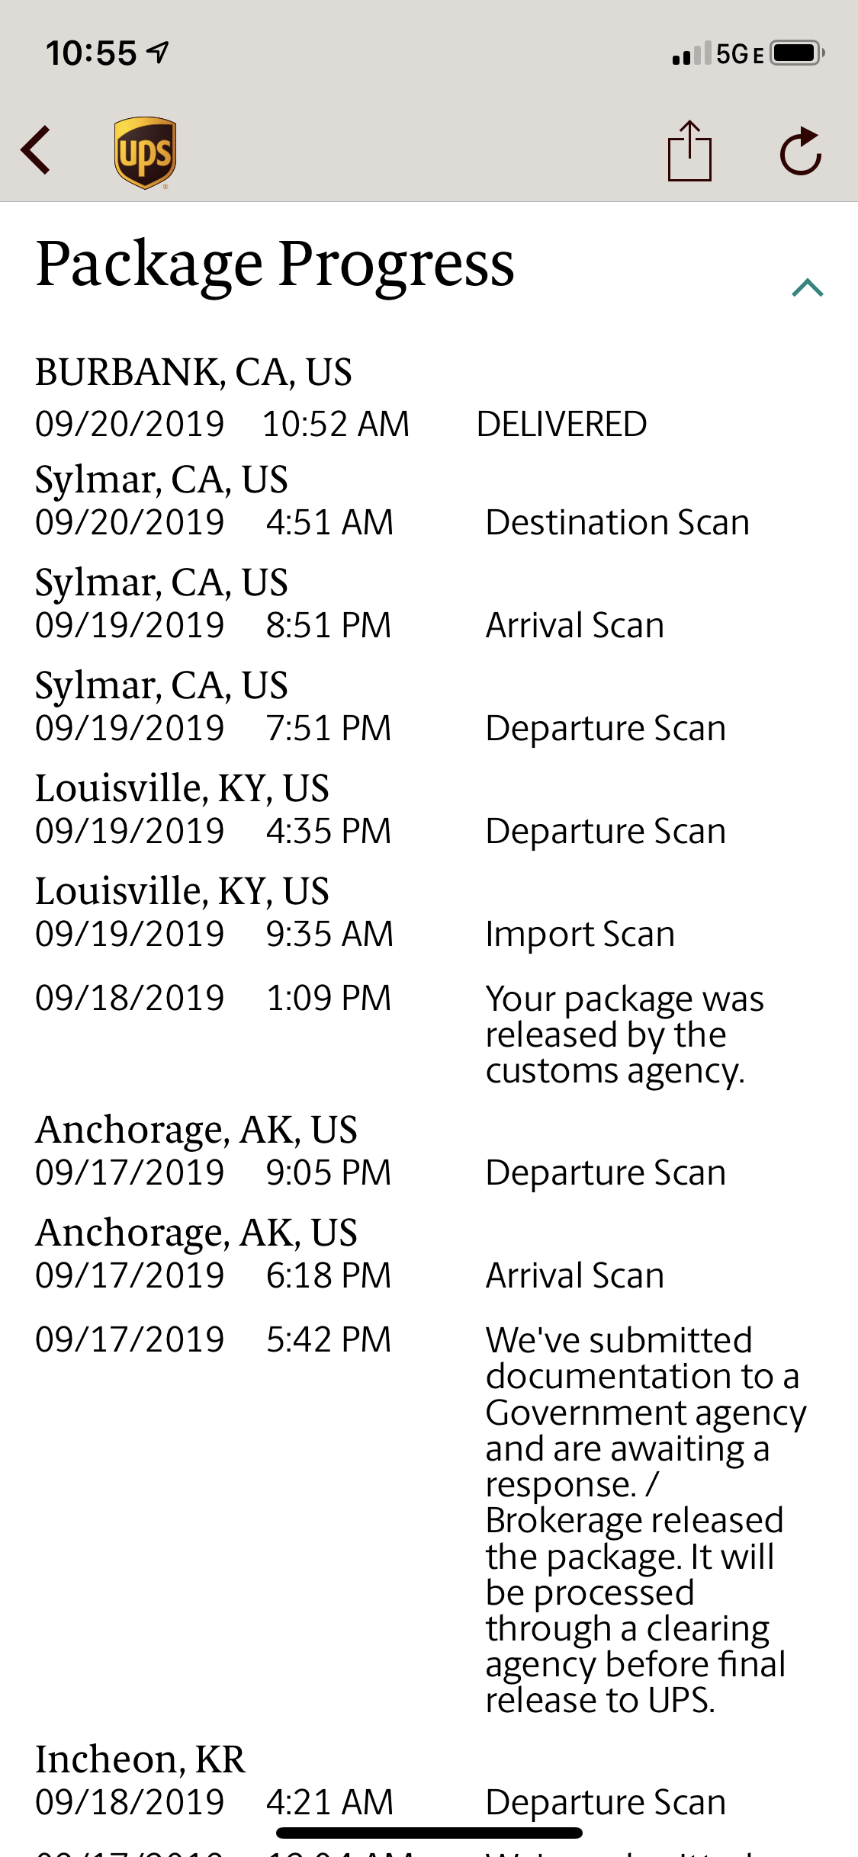Screen dimensions: 858x1857
Task: Tap the back arrow icon
Action: coord(36,151)
